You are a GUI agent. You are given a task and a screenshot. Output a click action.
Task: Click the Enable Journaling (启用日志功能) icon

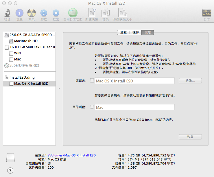point(73,13)
